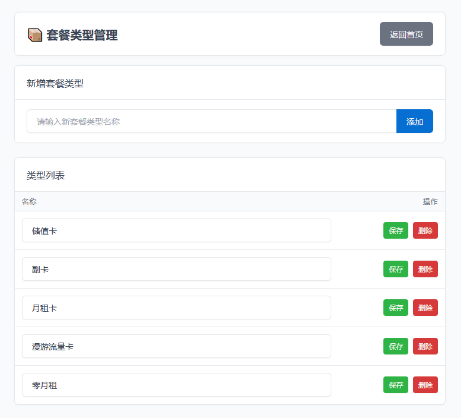461x418 pixels.
Task: Save the 漫游流量卡 row
Action: pyautogui.click(x=395, y=346)
